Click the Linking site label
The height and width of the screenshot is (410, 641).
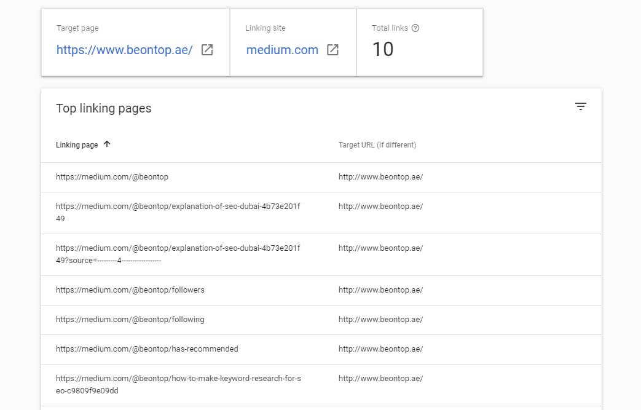pyautogui.click(x=265, y=28)
